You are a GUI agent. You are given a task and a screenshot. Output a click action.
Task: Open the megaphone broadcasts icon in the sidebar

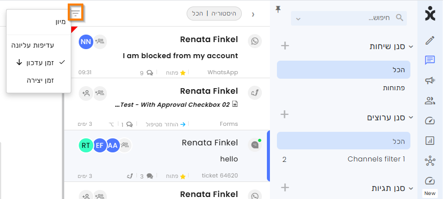pos(430,81)
